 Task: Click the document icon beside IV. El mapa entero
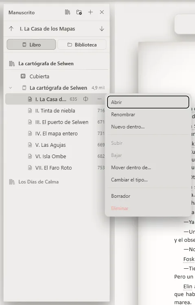[30, 134]
